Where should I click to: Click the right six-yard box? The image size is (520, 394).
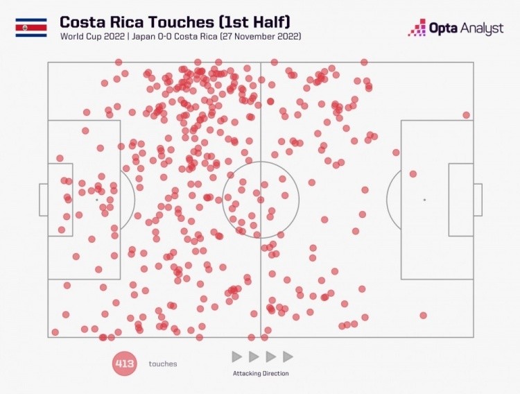[x=461, y=200]
